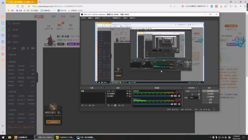248x140 pixels.
Task: Click Exit button in OBS controls
Action: pyautogui.click(x=210, y=103)
